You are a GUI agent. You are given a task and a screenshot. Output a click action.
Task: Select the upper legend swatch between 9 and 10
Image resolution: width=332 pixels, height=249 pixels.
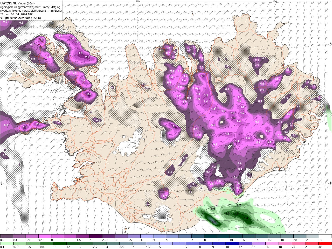point(223,236)
